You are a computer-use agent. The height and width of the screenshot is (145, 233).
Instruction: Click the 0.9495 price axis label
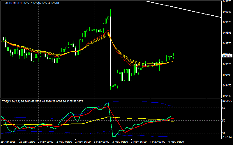click(x=227, y=75)
